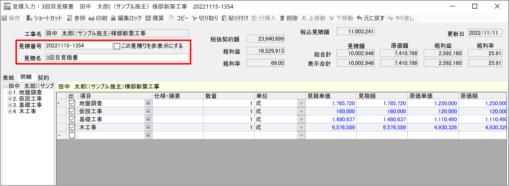Uncheck the 出 checkbox for the 木工事 row

point(72,127)
